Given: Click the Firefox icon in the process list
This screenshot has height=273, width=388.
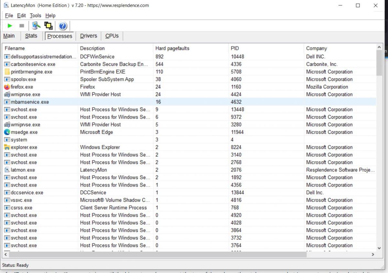Looking at the screenshot, I should click(x=7, y=87).
